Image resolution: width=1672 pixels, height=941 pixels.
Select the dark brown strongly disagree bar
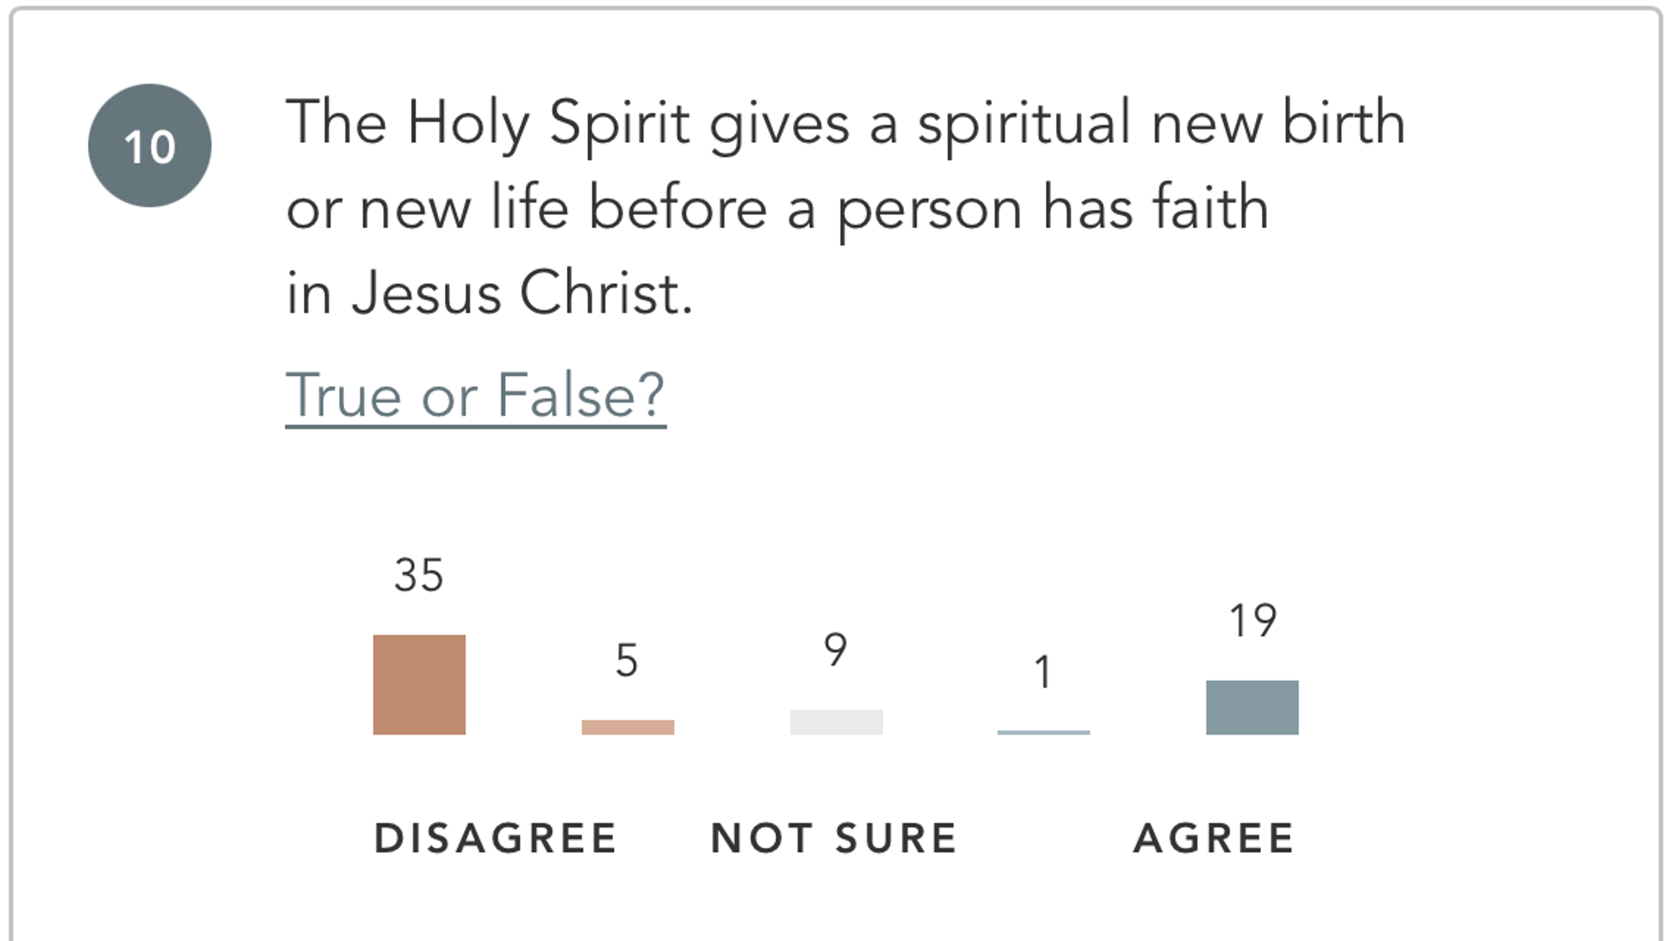pyautogui.click(x=419, y=685)
